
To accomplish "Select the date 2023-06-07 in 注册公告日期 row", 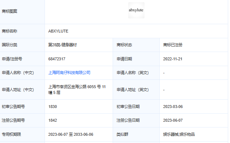I will tap(173, 120).
